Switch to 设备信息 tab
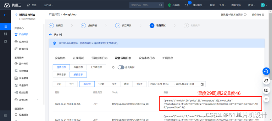 click(60, 58)
